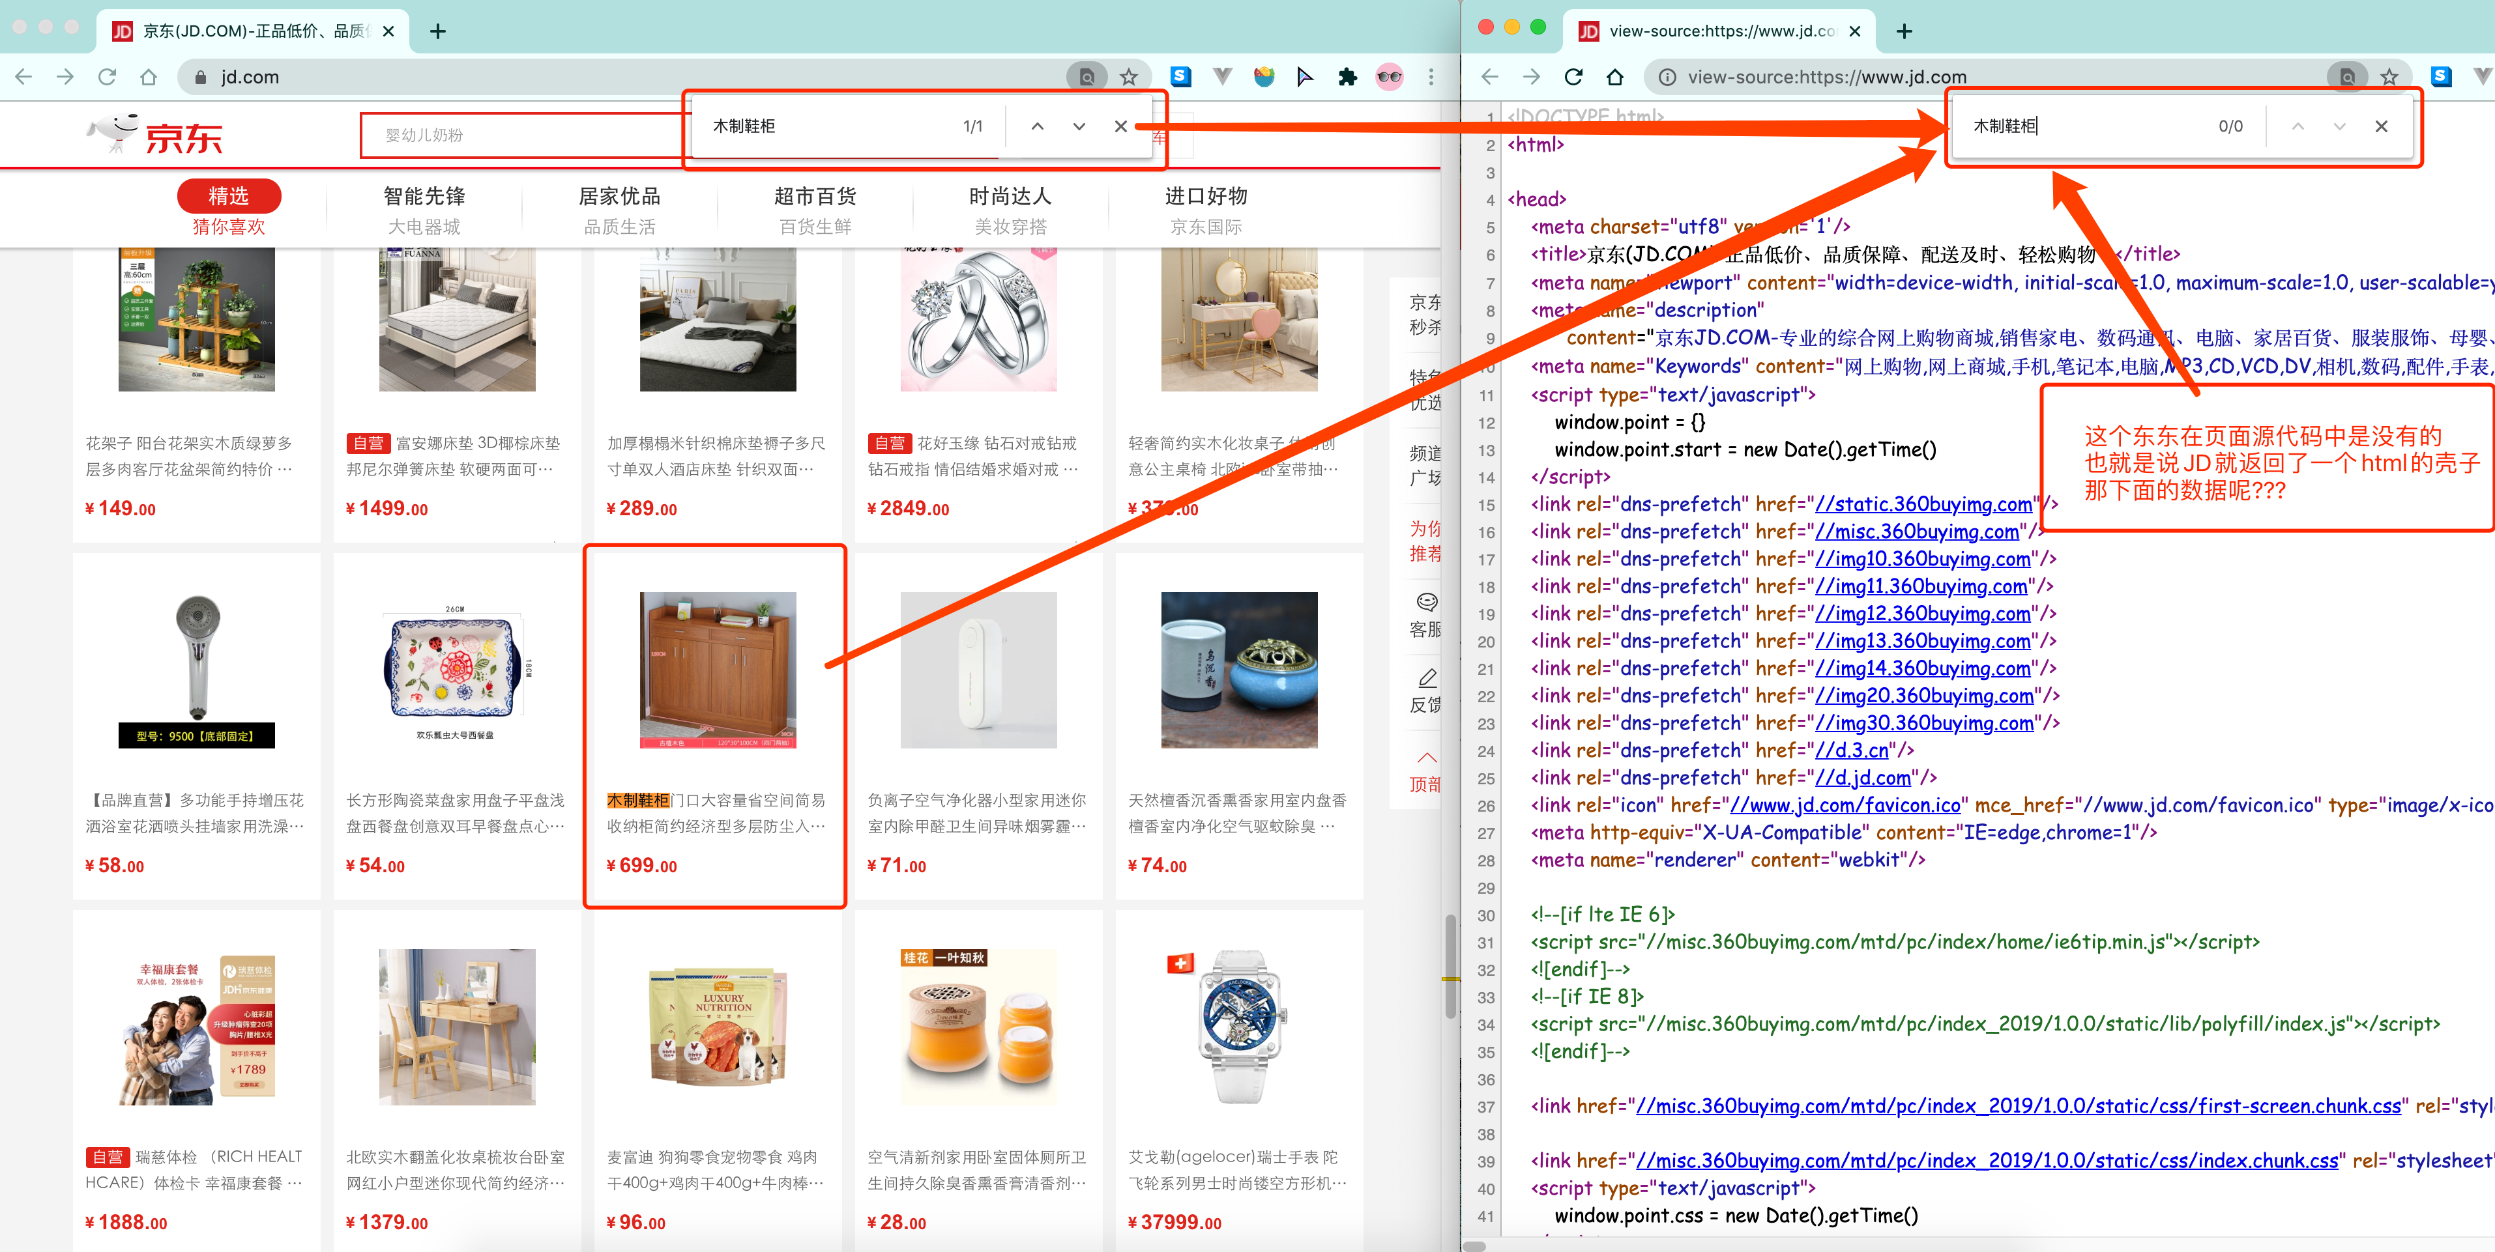Viewport: 2495px width, 1252px height.
Task: Click the 为你推荐 sidebar item
Action: [1425, 541]
